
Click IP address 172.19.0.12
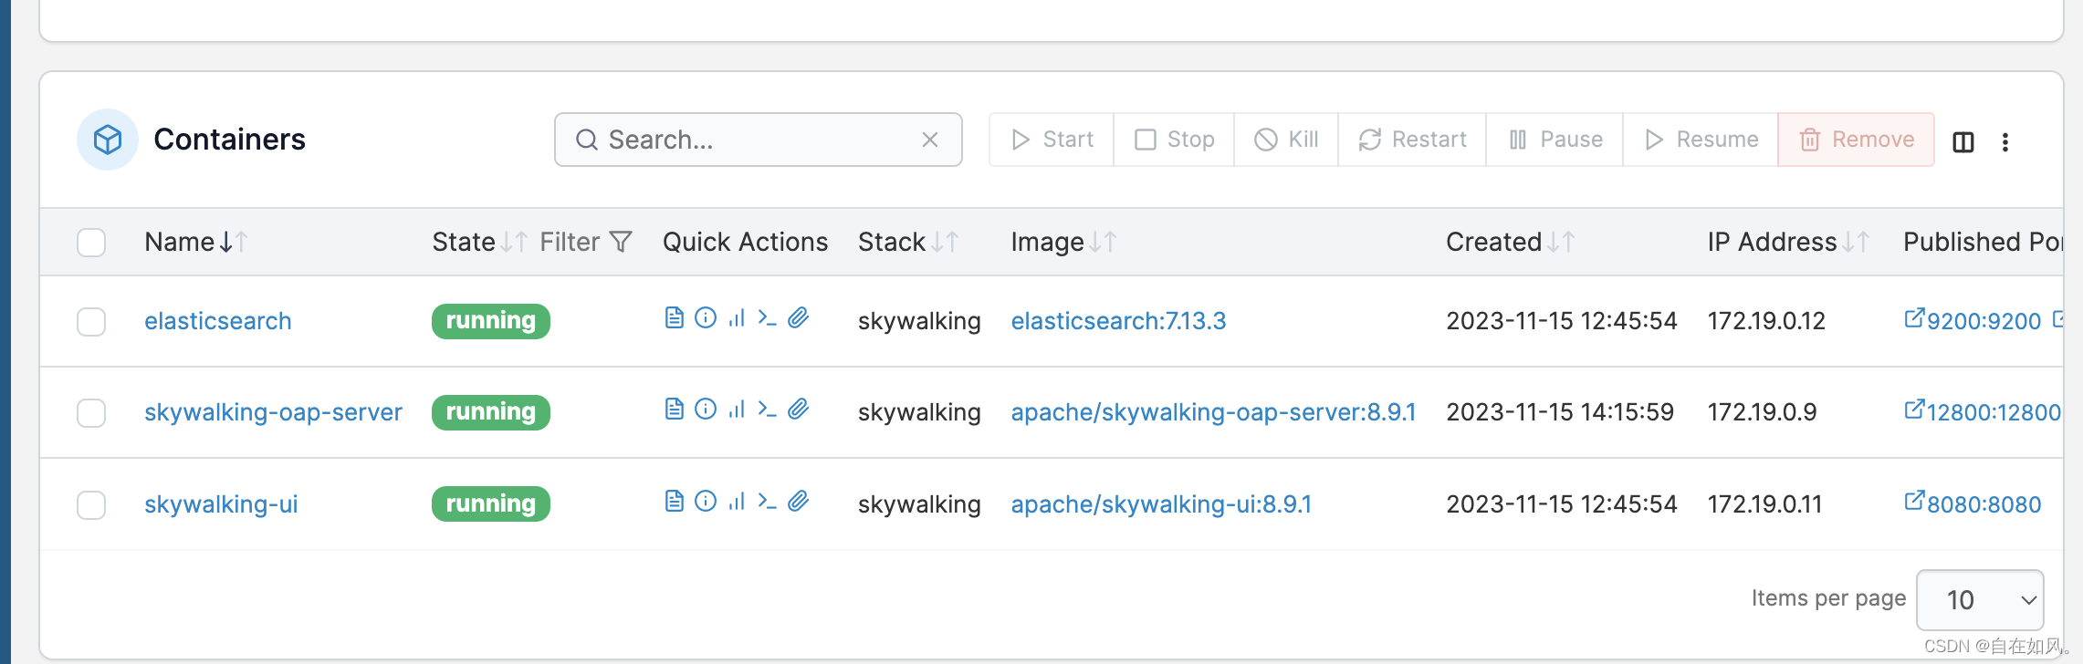click(1766, 321)
